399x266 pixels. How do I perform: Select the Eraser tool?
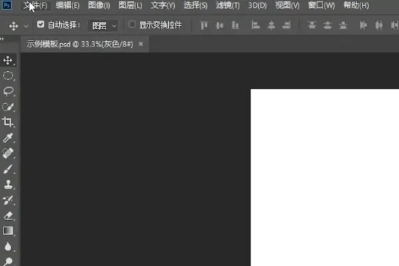(9, 215)
